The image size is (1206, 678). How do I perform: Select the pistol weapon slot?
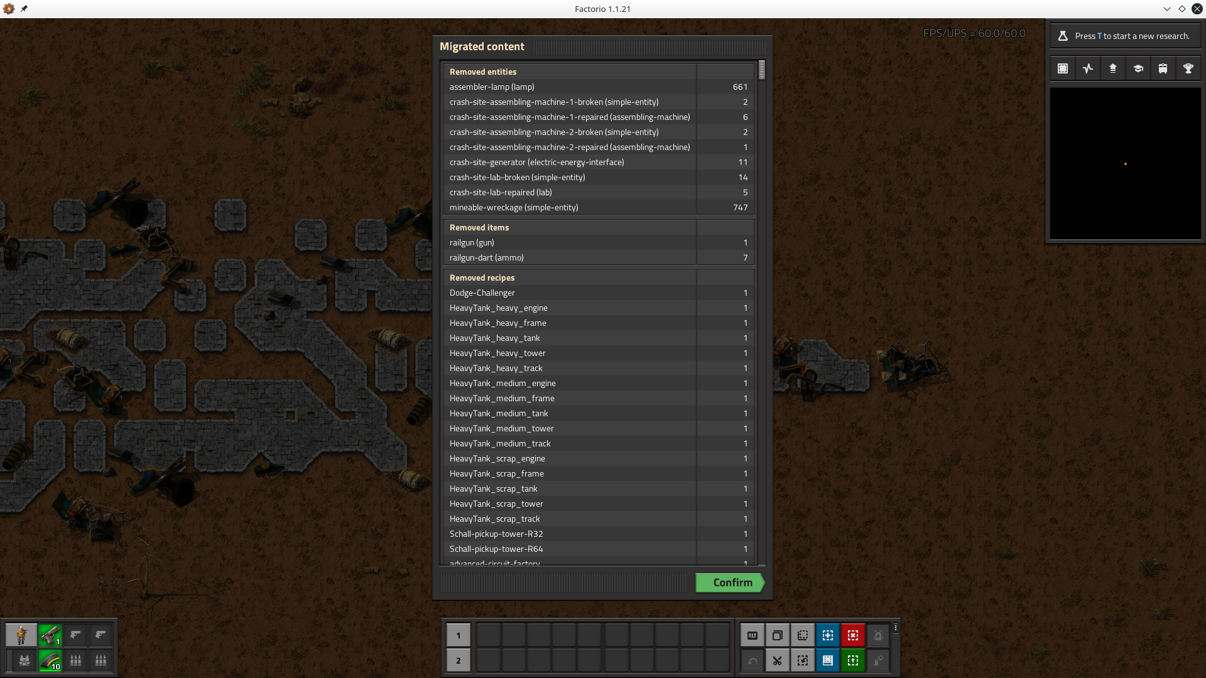[x=50, y=635]
